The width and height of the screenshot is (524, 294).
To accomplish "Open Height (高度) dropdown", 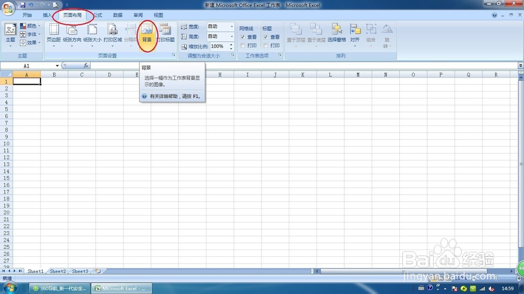I will click(232, 37).
